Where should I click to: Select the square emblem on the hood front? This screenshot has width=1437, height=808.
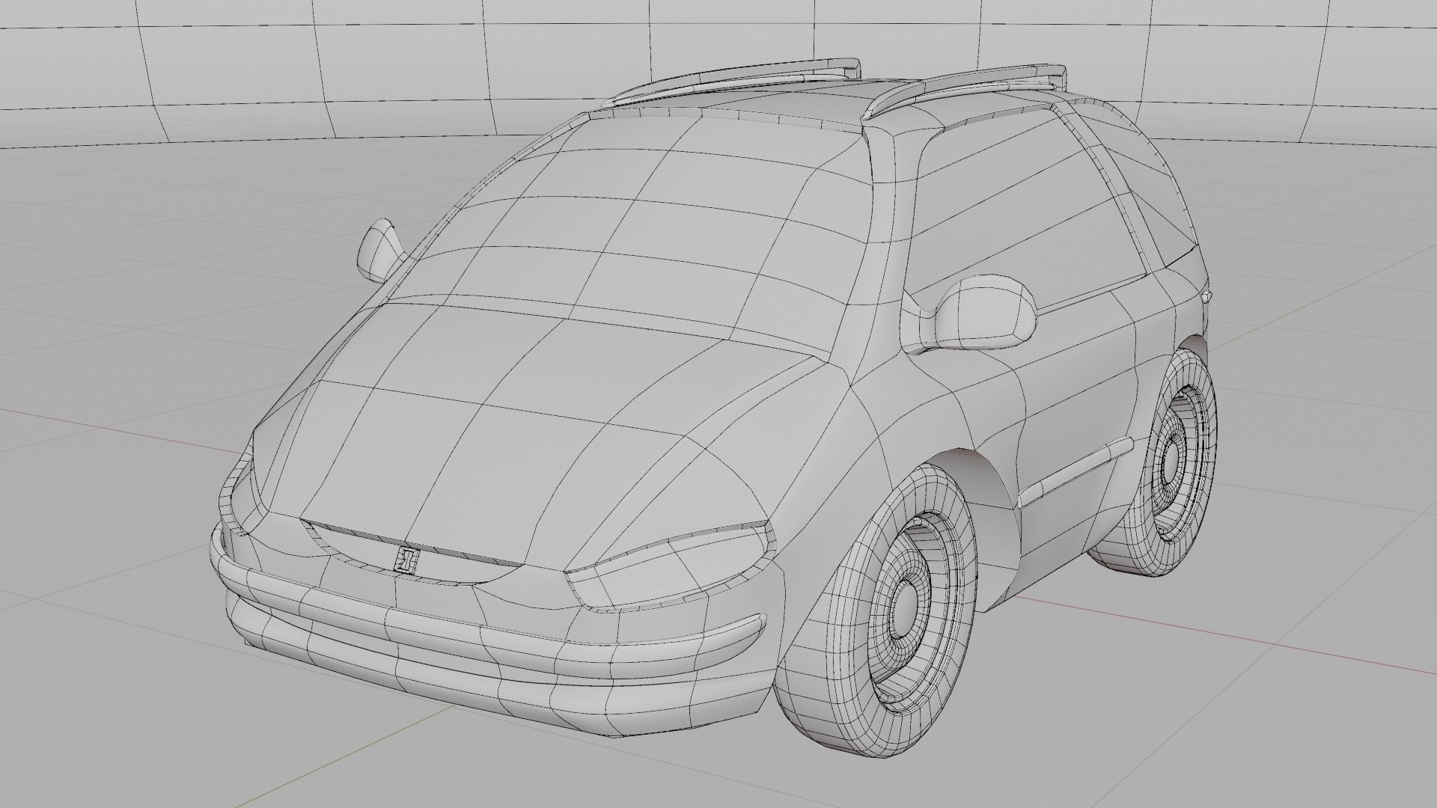[408, 559]
